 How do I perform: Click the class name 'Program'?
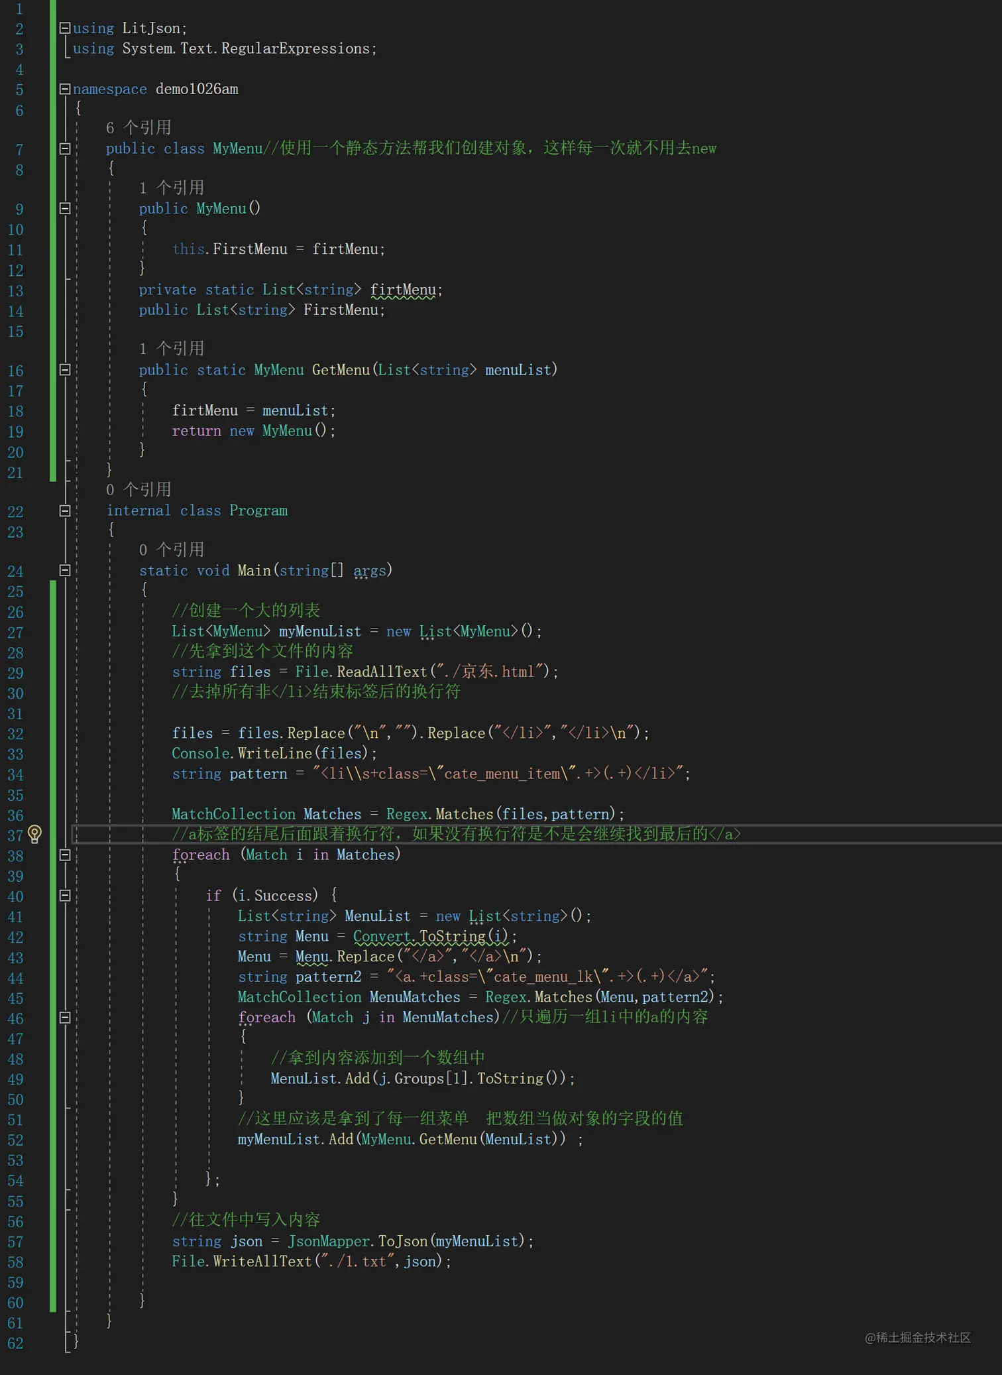(x=258, y=510)
